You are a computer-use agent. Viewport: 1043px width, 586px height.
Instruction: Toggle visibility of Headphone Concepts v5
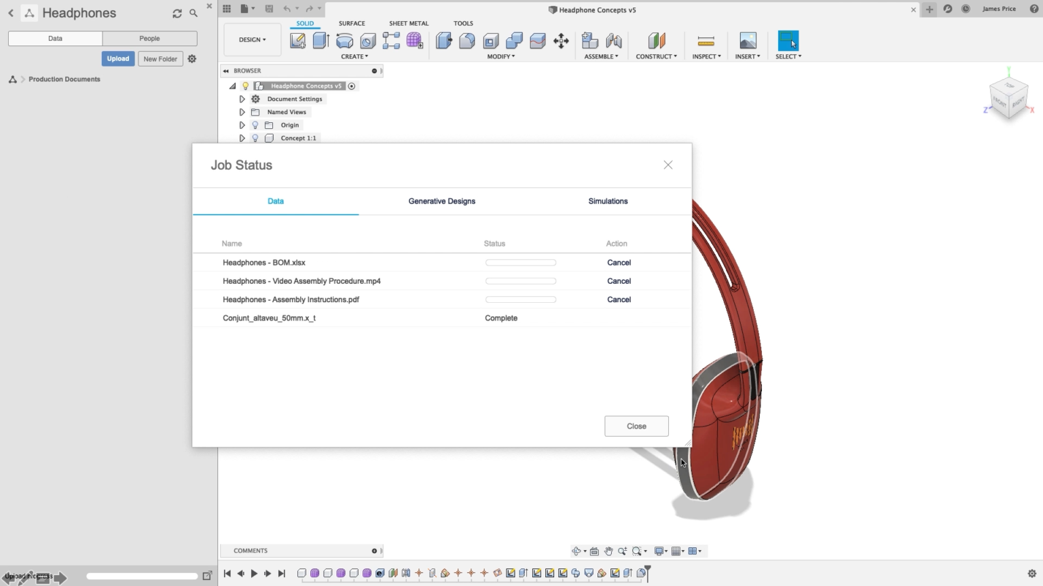pos(245,86)
